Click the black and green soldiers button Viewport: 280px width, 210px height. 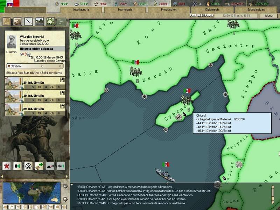click(17, 166)
